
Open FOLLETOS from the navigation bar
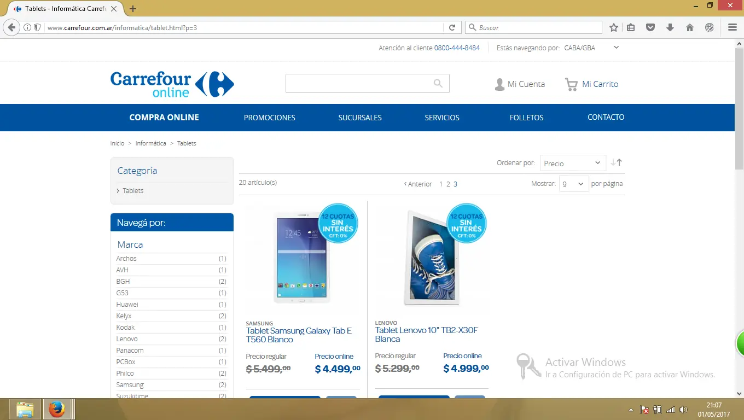click(527, 118)
